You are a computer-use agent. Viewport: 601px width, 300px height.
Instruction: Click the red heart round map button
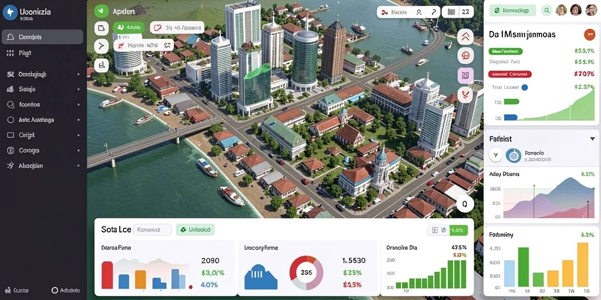pos(465,94)
